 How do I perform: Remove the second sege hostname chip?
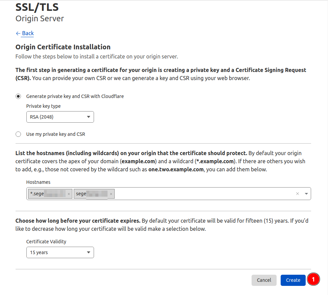(x=111, y=194)
